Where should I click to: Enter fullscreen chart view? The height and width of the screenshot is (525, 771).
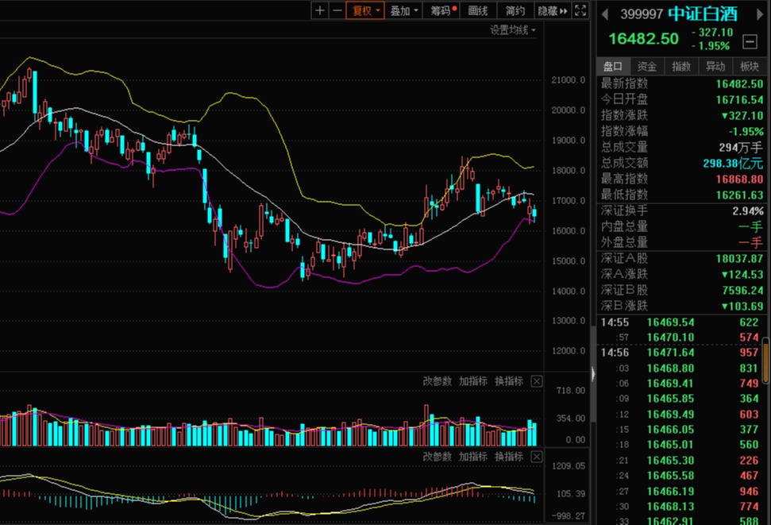click(x=580, y=10)
